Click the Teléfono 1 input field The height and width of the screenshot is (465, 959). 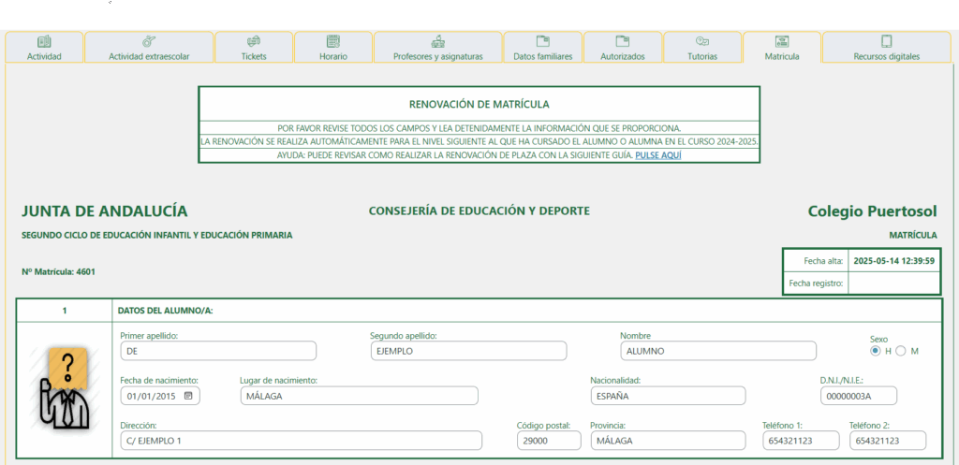[801, 441]
